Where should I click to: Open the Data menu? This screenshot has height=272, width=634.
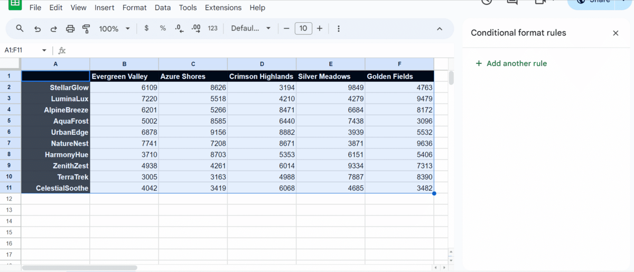click(x=163, y=8)
